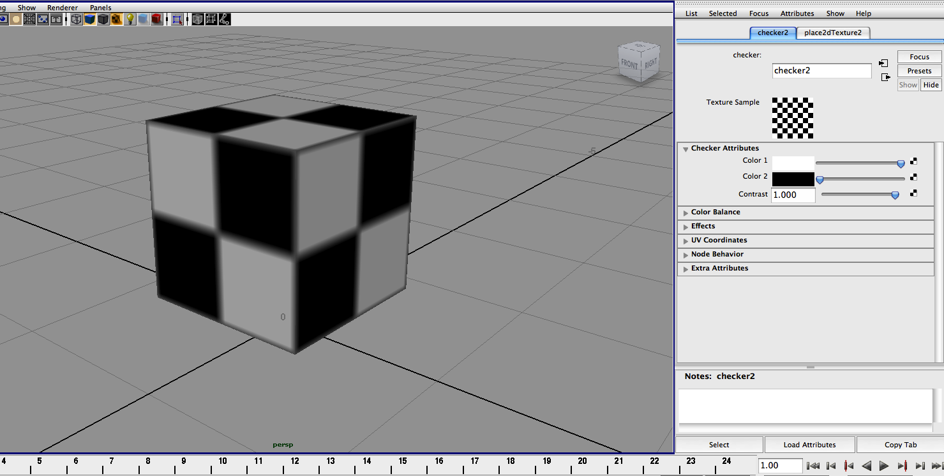
Task: Open the Attributes menu
Action: (797, 13)
